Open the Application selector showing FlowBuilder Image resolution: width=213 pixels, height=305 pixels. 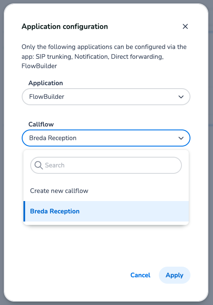tap(106, 97)
